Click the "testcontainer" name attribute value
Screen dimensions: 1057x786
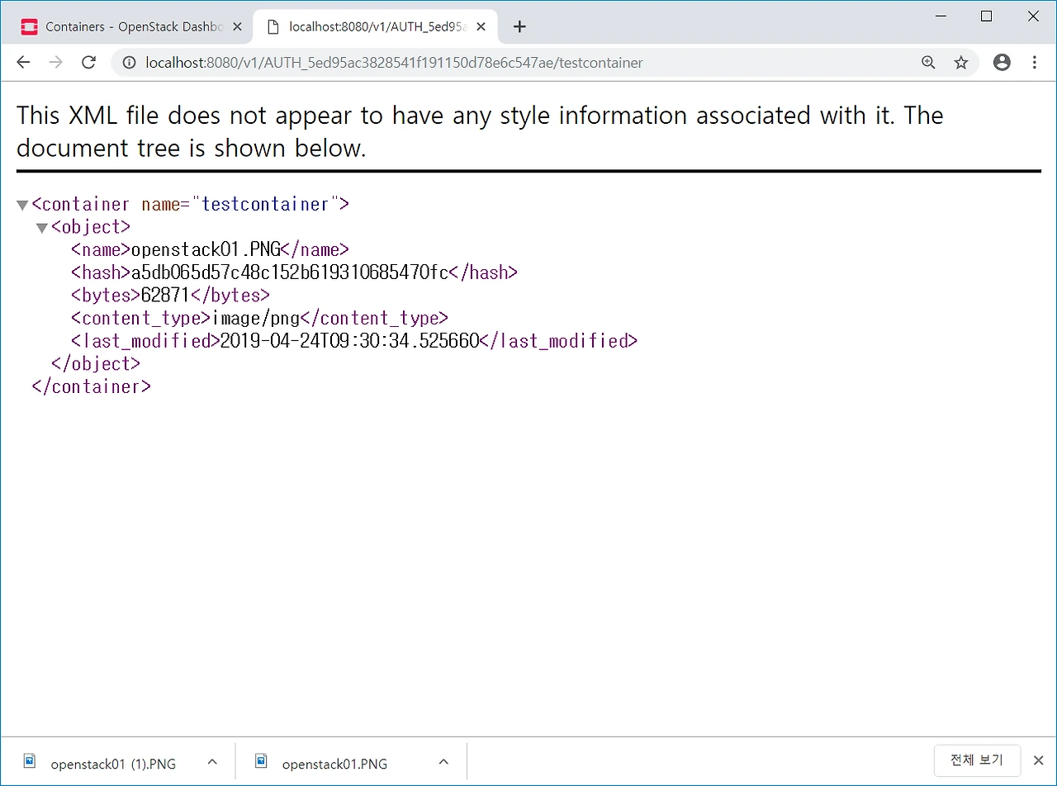click(265, 205)
